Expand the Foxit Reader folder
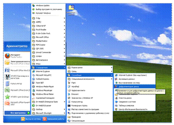 48,30
